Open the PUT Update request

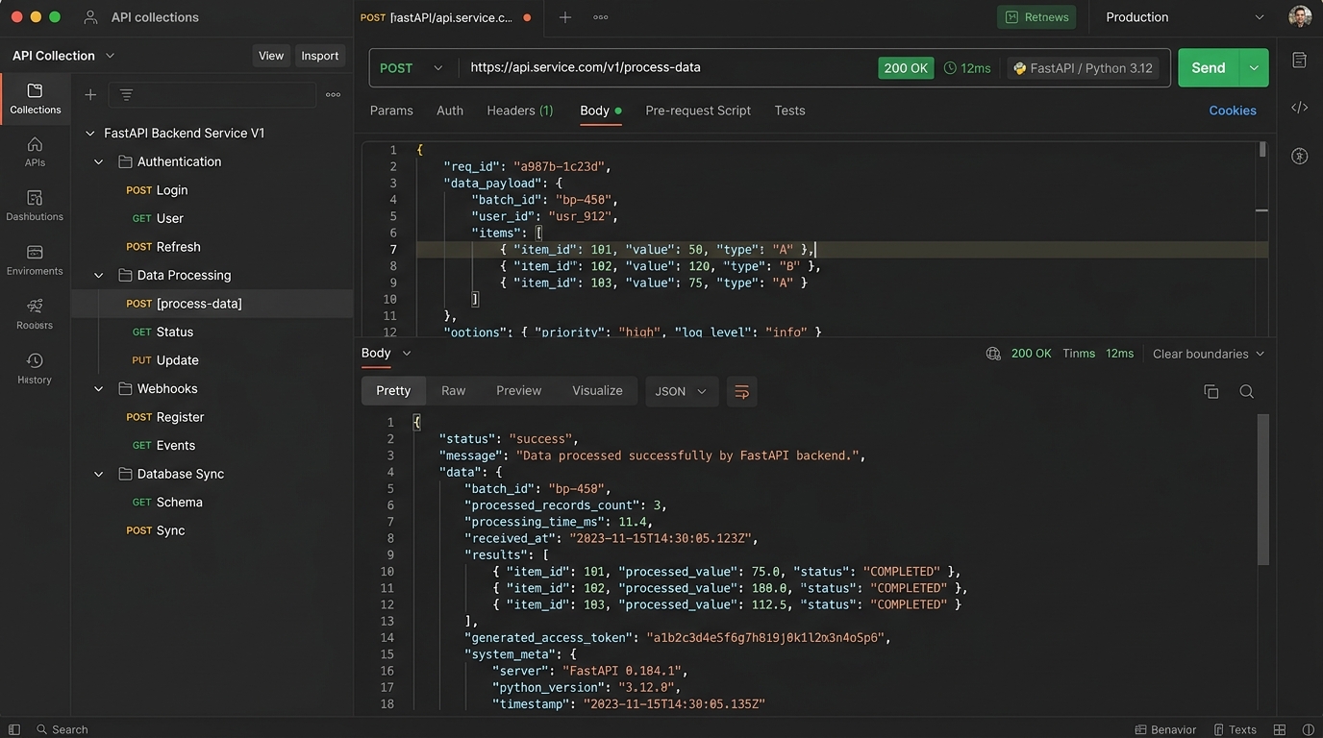[164, 360]
